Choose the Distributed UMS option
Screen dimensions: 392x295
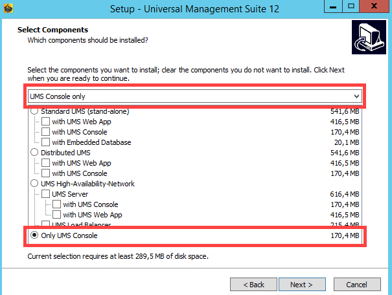(x=35, y=153)
